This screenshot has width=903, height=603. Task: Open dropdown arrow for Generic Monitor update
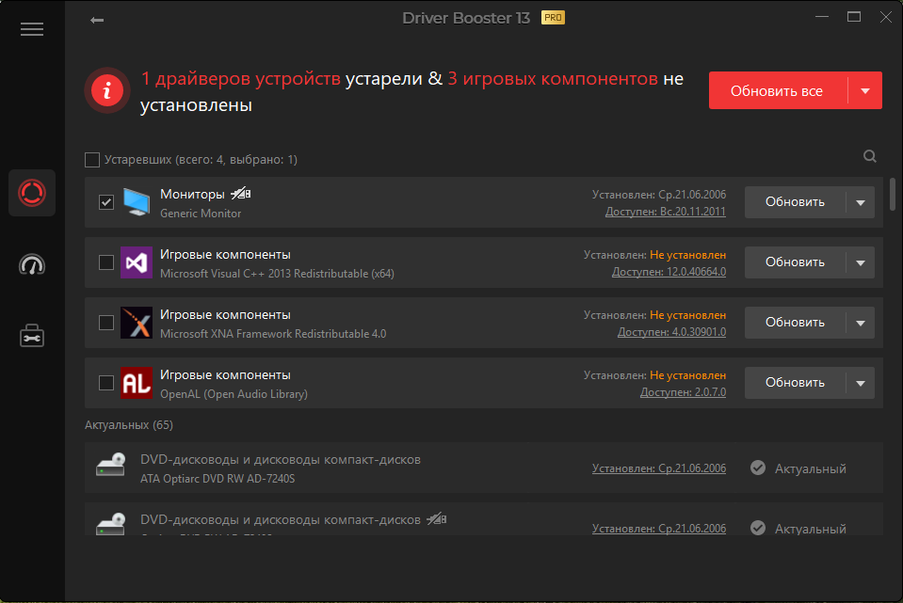[860, 202]
